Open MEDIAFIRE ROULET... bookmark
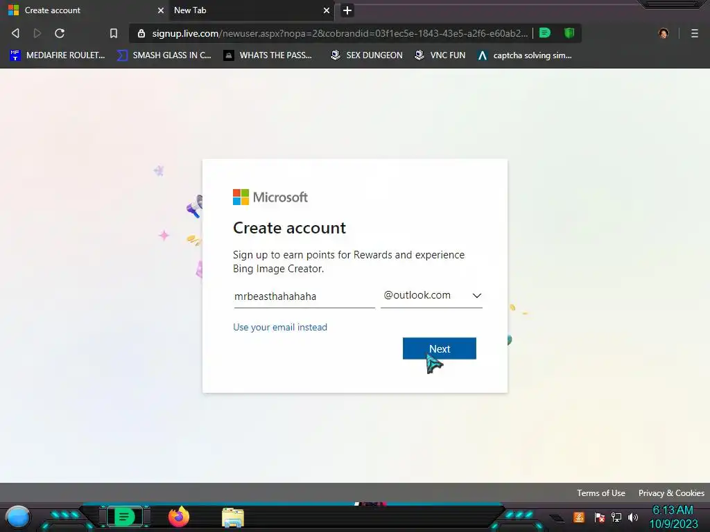The width and height of the screenshot is (710, 532). coord(57,55)
